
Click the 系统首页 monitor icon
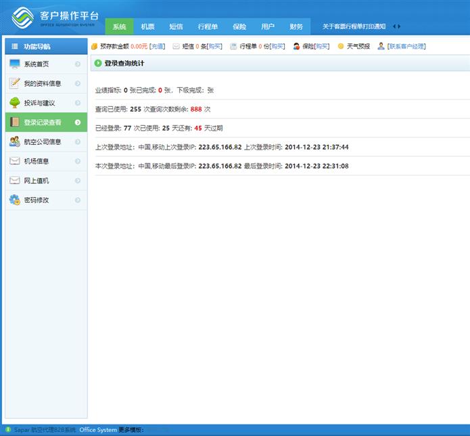14,64
